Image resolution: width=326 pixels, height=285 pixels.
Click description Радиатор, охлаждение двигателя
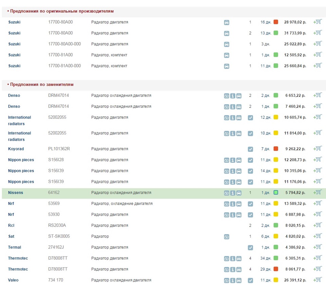pos(122,203)
